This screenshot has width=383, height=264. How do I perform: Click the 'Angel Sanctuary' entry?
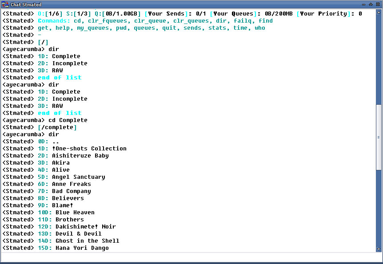pyautogui.click(x=78, y=177)
